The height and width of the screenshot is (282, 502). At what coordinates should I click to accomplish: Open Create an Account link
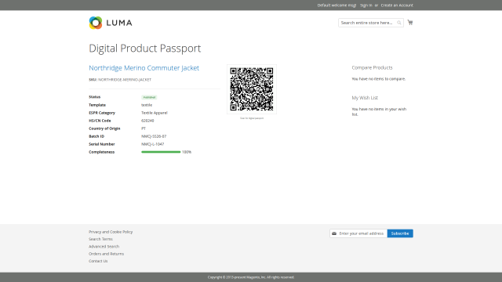397,5
